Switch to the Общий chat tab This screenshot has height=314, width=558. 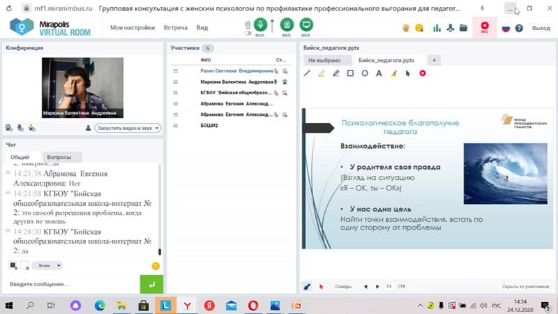coord(20,157)
